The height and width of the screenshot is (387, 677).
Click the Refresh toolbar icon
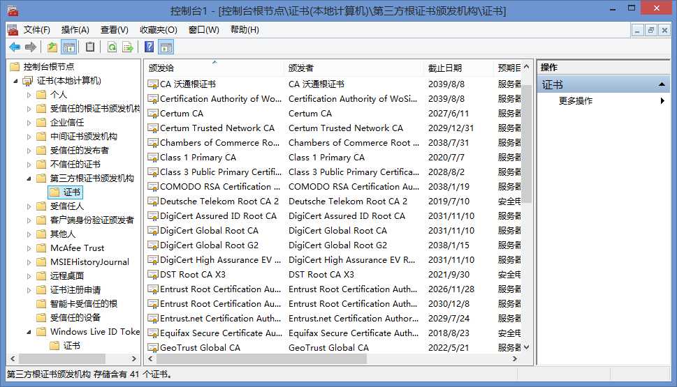112,47
